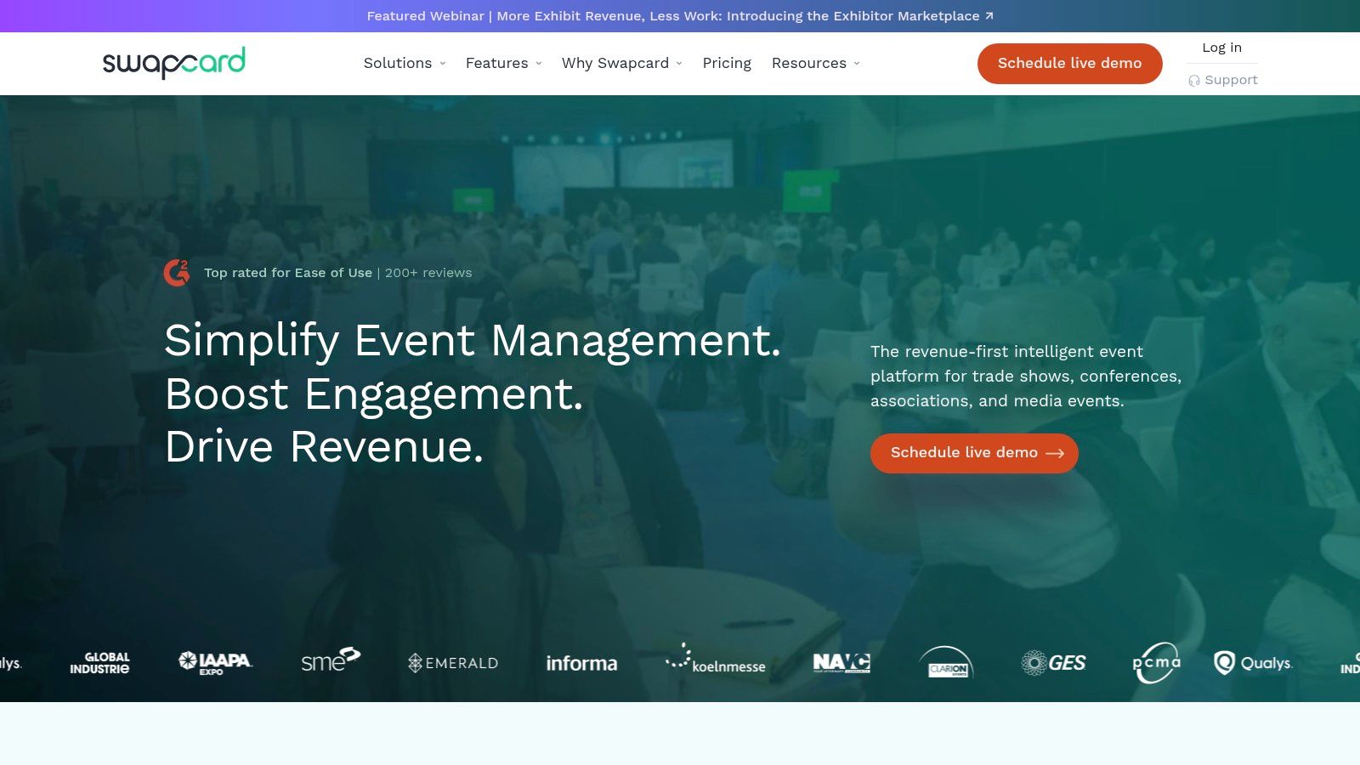Click the hero Schedule live demo button
This screenshot has width=1360, height=765.
click(974, 453)
